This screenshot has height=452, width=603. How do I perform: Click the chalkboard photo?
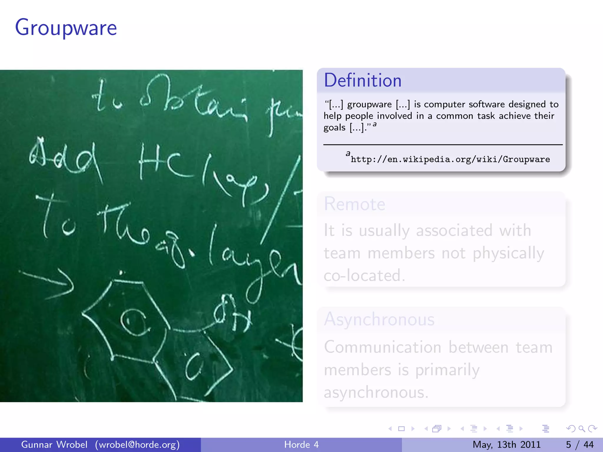(151, 236)
